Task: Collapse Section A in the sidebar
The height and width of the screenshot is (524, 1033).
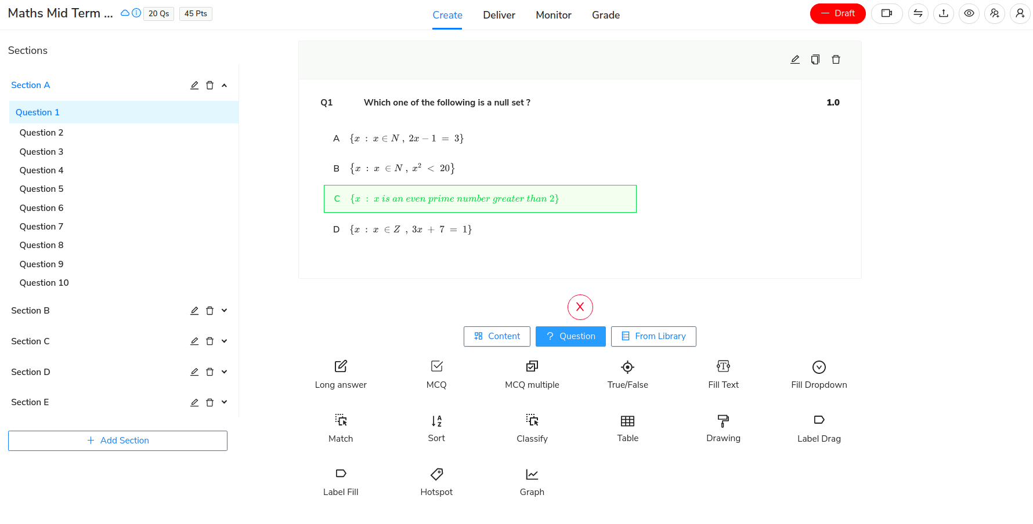Action: tap(224, 85)
